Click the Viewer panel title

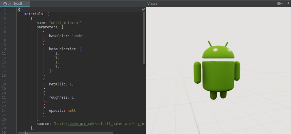coord(153,3)
